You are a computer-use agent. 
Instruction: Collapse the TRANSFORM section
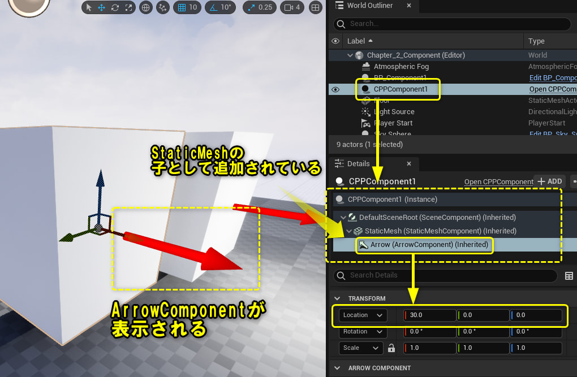[x=337, y=298]
